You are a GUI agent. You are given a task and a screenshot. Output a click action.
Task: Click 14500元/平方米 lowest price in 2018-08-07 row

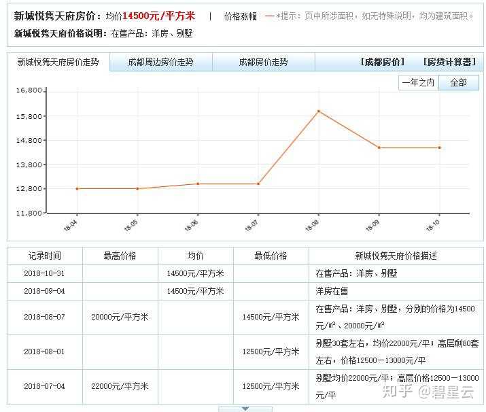pos(271,317)
